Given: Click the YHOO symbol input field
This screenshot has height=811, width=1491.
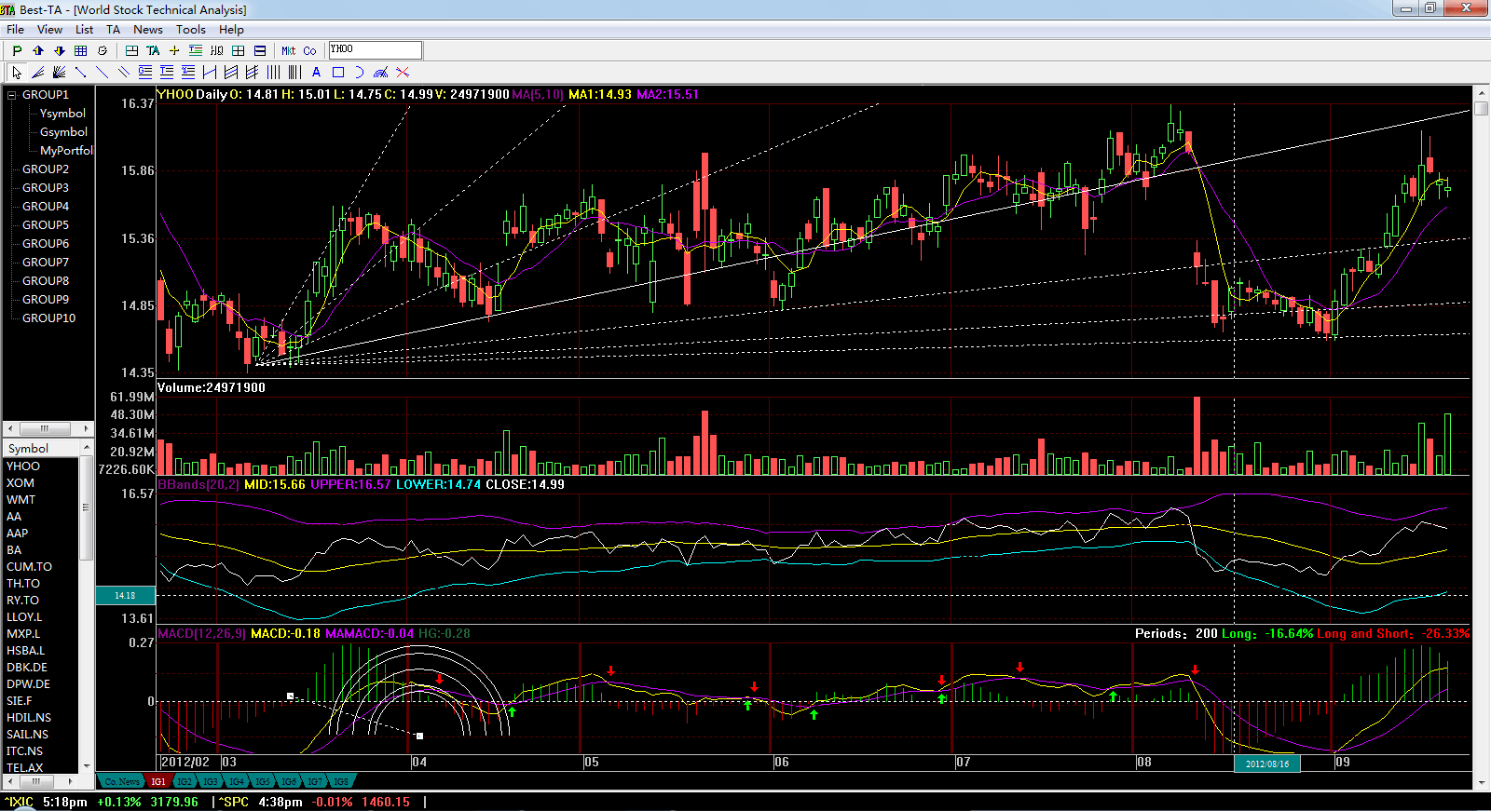Looking at the screenshot, I should (376, 49).
